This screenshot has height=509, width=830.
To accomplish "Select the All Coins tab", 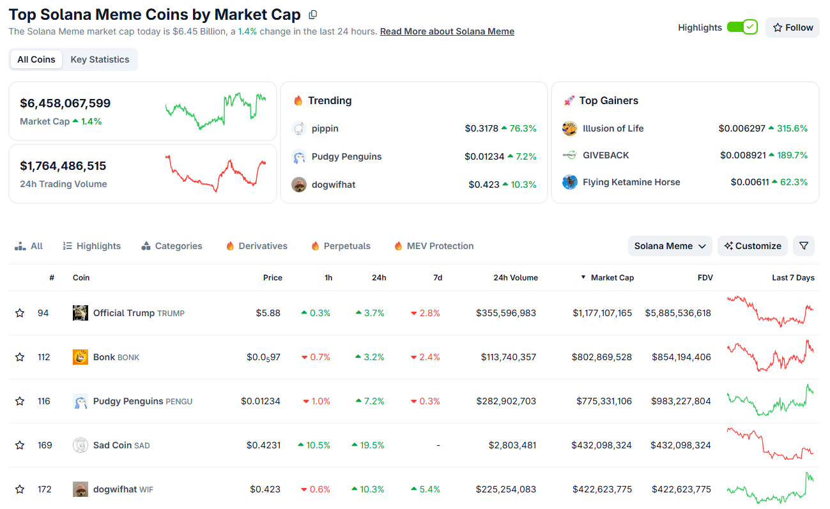I will point(36,59).
